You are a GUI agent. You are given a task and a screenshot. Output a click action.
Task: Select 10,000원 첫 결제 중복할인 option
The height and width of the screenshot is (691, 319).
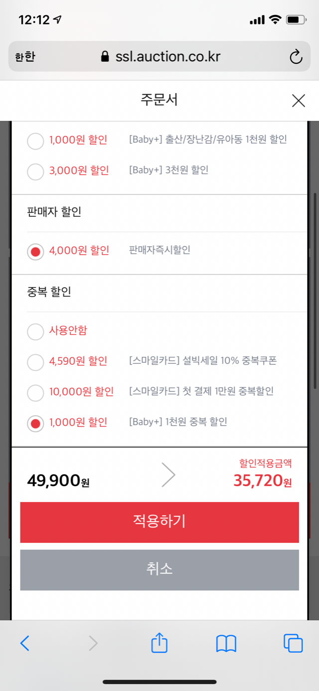pyautogui.click(x=35, y=393)
